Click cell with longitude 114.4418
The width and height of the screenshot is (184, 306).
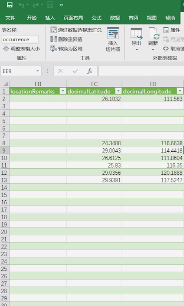(153, 151)
